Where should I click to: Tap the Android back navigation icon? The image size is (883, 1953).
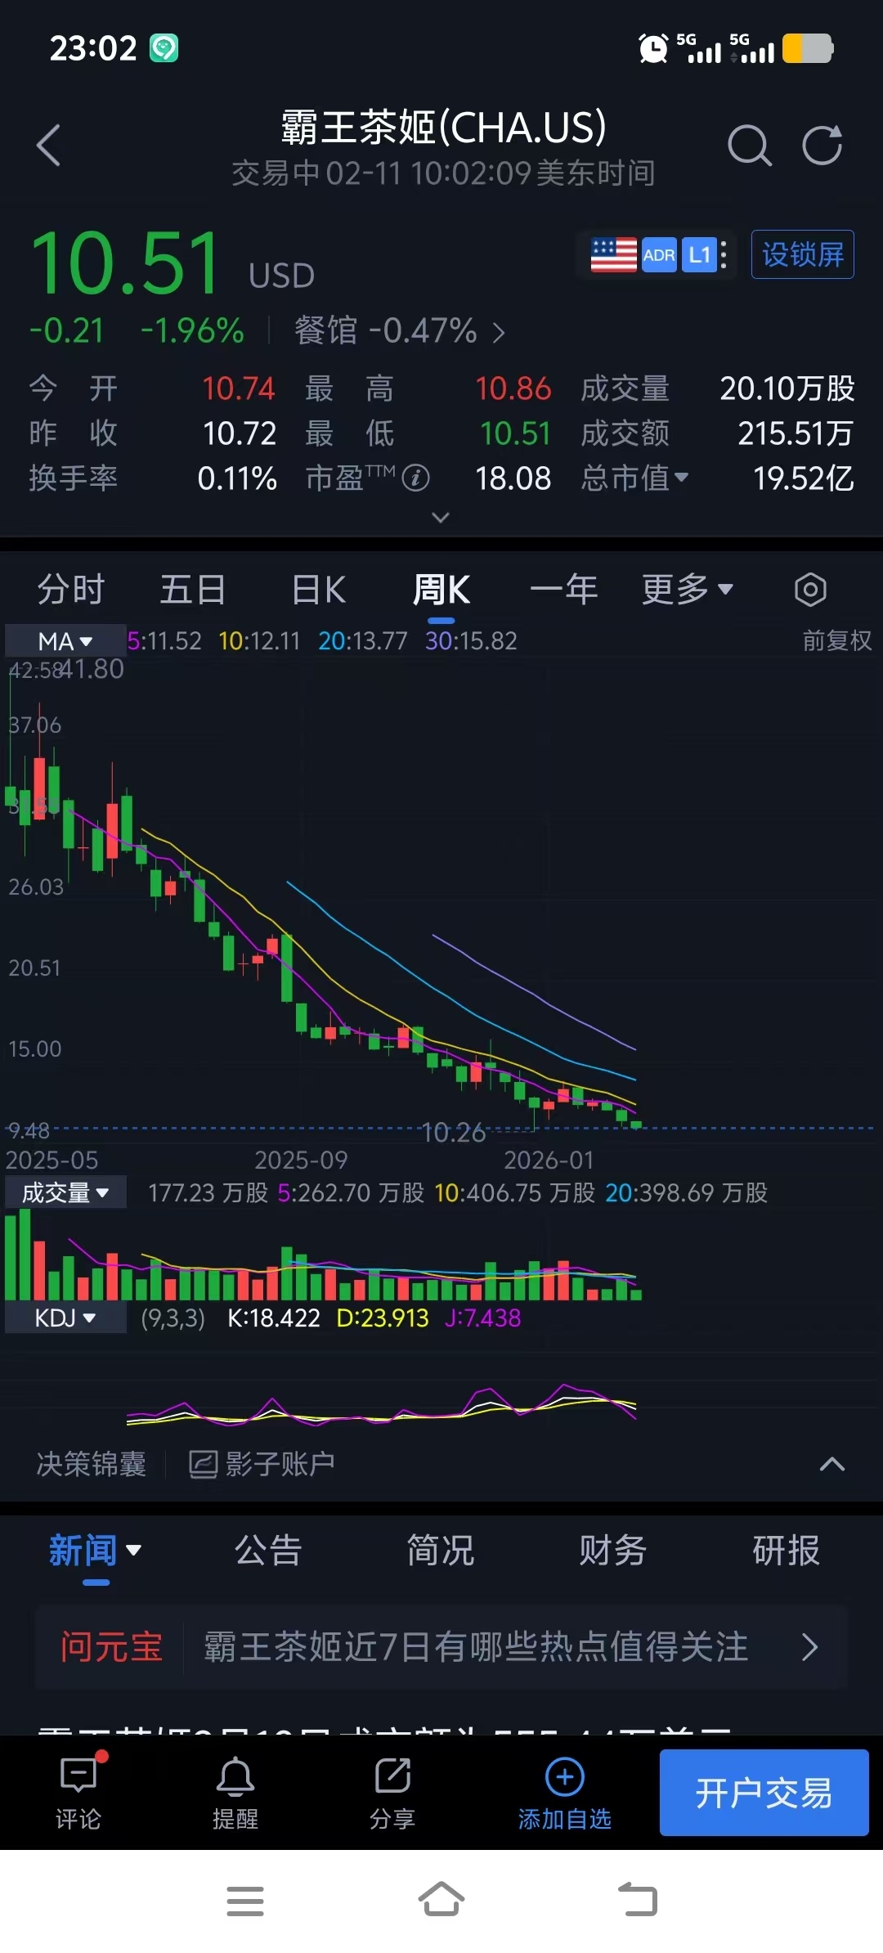pyautogui.click(x=638, y=1899)
